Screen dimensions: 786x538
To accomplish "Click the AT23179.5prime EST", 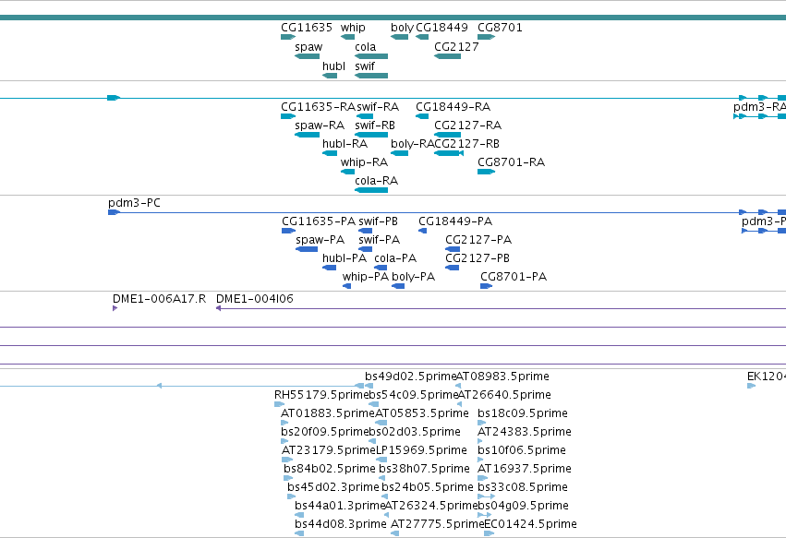I will 287,460.
